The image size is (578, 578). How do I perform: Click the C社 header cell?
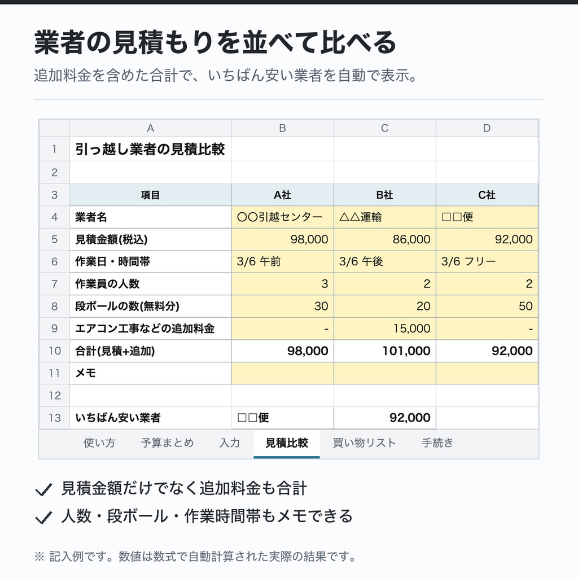pyautogui.click(x=487, y=195)
